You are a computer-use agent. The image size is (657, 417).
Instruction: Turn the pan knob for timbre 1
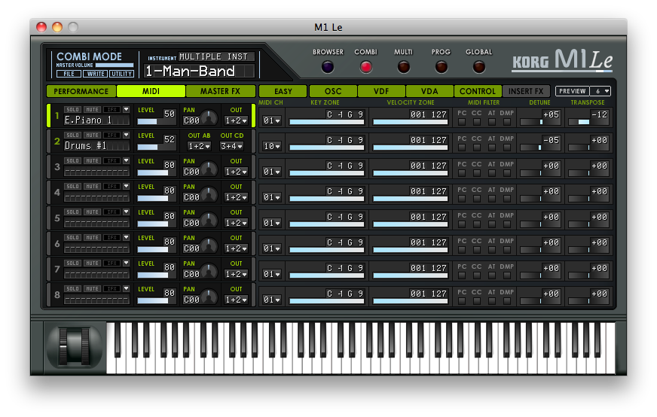[x=209, y=118]
